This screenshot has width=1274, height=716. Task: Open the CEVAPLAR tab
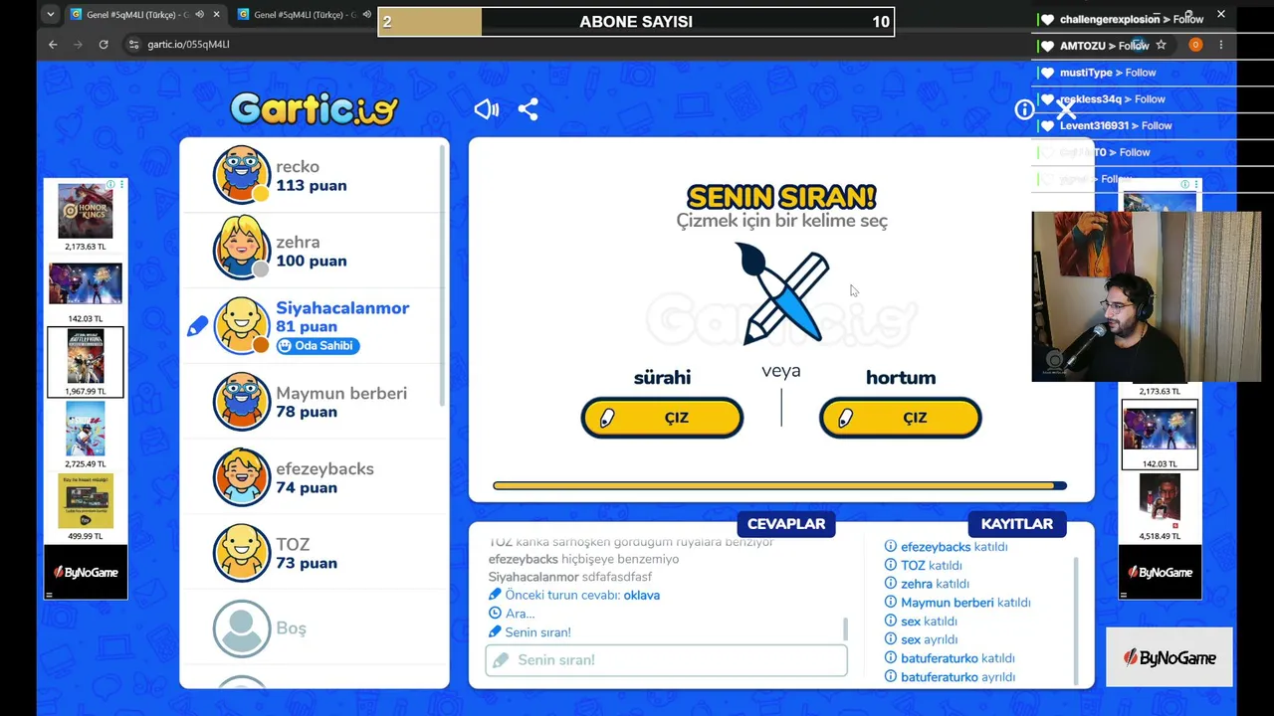786,524
